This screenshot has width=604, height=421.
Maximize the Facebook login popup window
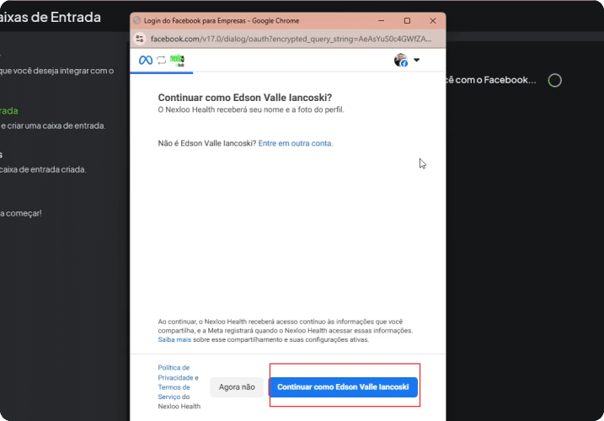point(407,21)
